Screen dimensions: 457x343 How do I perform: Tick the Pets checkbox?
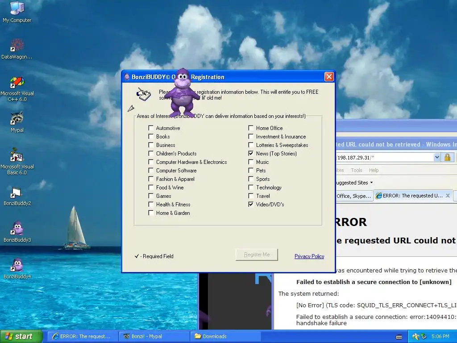[x=251, y=170]
